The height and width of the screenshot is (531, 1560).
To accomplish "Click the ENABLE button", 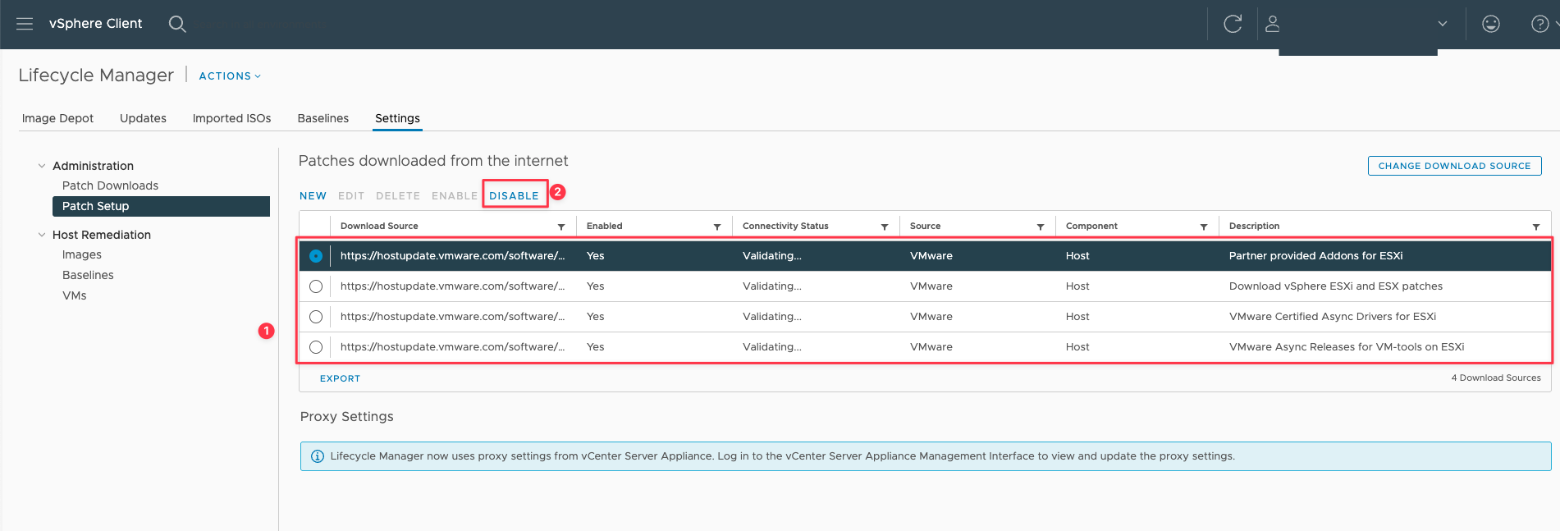I will [x=455, y=196].
